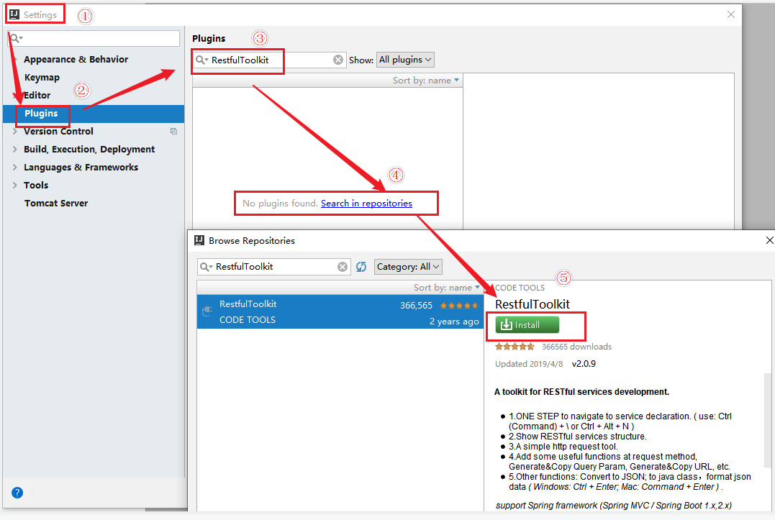Screen dimensions: 775x520
Task: Click the plugin description scrollbar
Action: pyautogui.click(x=768, y=420)
